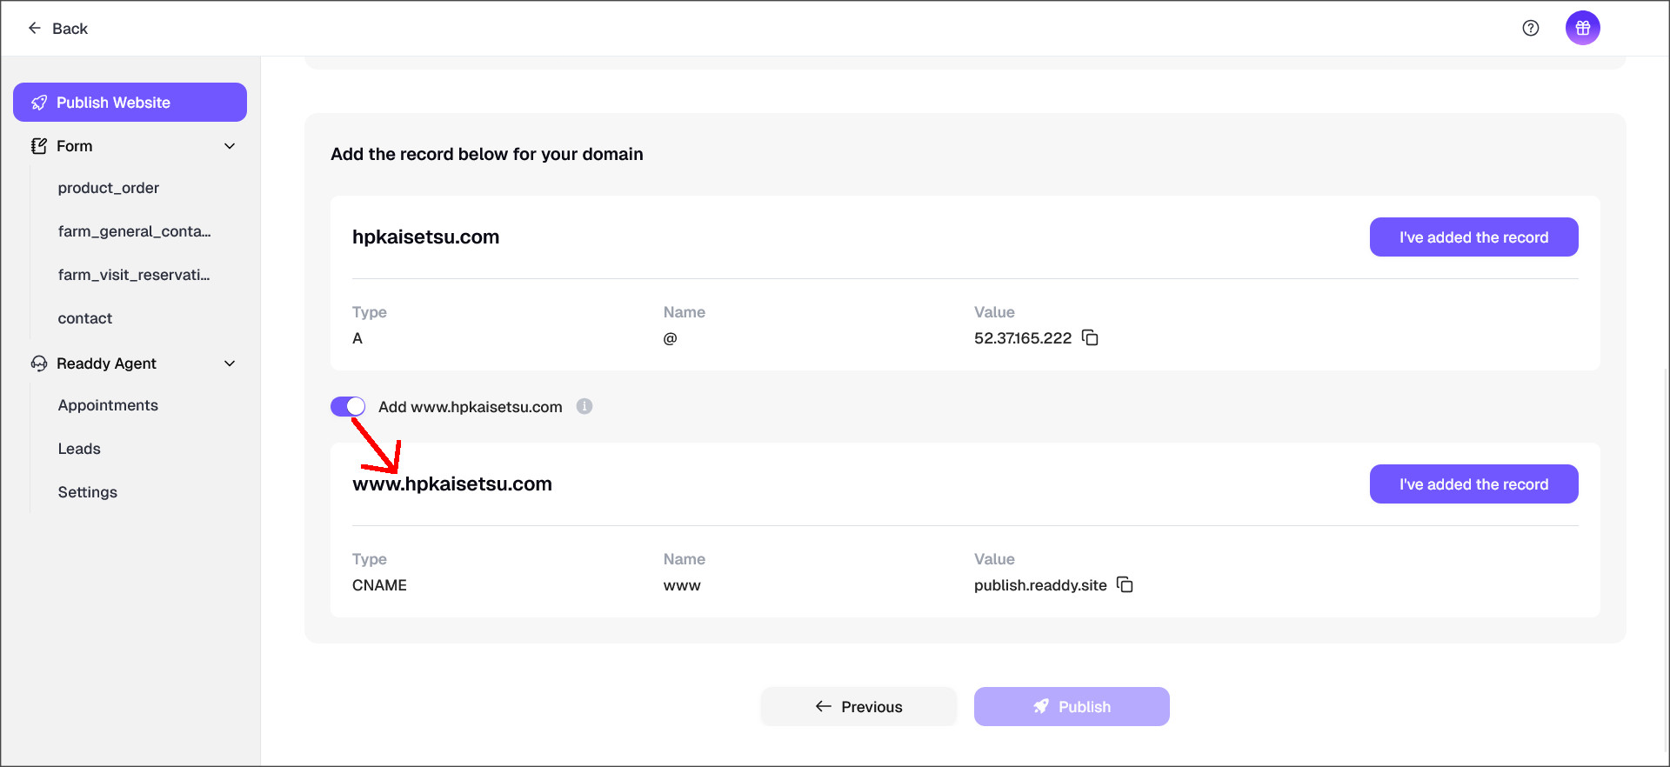The image size is (1670, 767).
Task: Go to Appointments in the sidebar
Action: [108, 405]
